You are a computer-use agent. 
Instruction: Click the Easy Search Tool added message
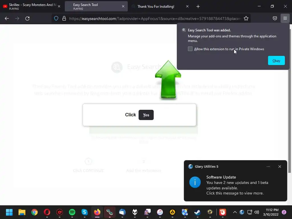click(x=209, y=30)
